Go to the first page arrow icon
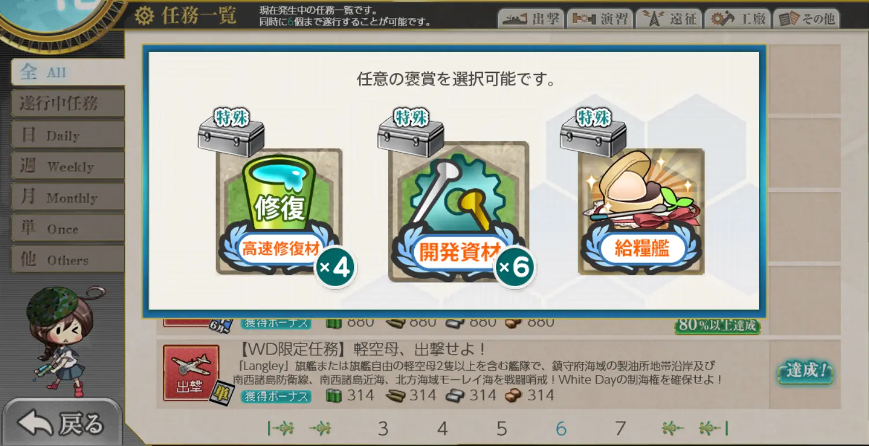The width and height of the screenshot is (869, 446). point(282,429)
